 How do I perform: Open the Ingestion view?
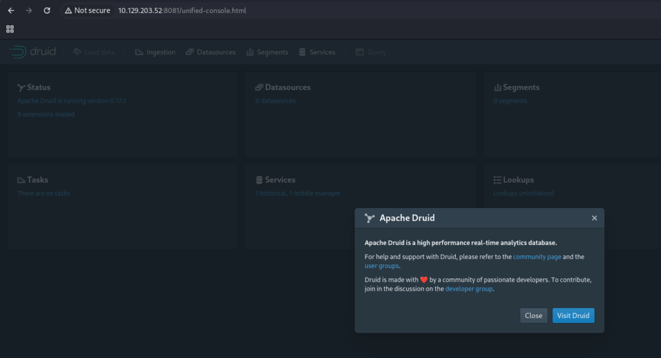pos(155,52)
